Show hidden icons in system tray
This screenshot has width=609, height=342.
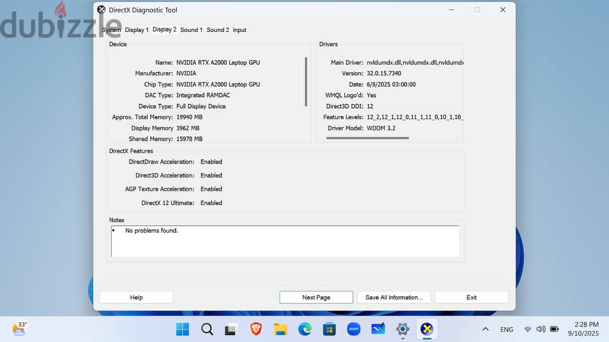coord(486,329)
